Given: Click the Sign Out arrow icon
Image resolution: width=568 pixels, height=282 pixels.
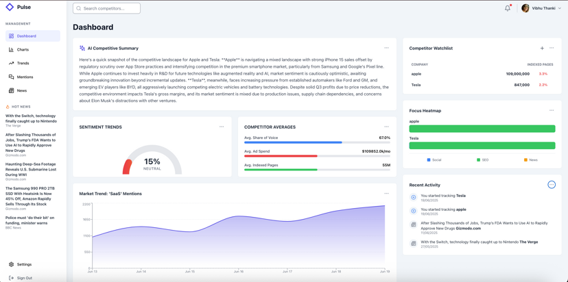Looking at the screenshot, I should 11,278.
